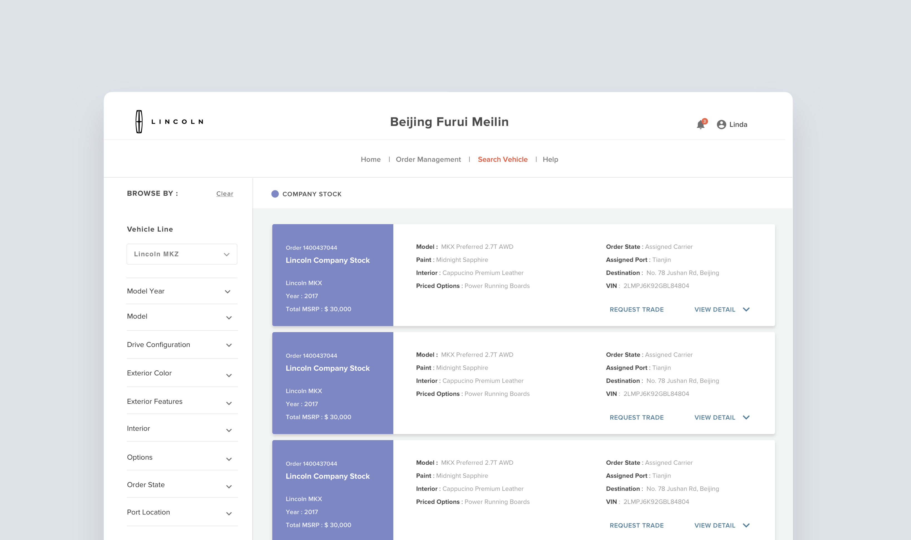The width and height of the screenshot is (911, 540).
Task: Switch to the Home navigation tab
Action: [x=370, y=159]
